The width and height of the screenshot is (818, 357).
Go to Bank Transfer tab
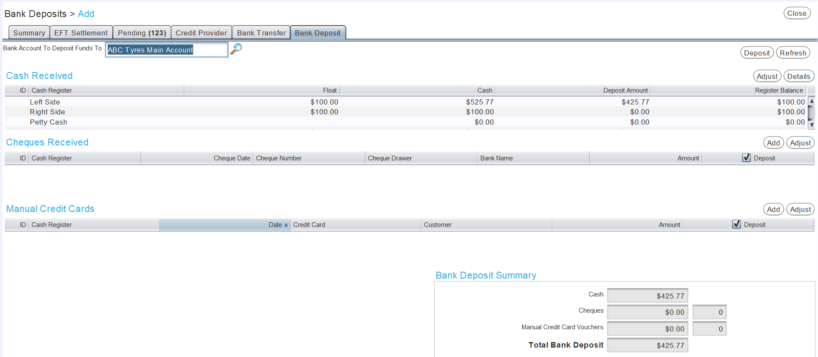[x=262, y=33]
